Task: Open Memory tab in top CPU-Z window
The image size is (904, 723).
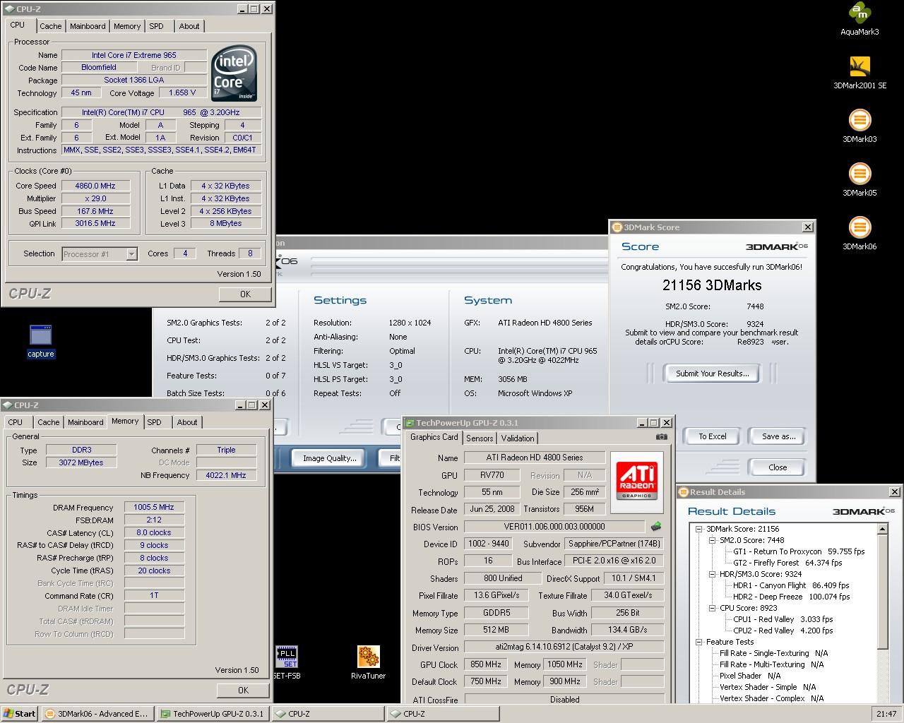Action: coord(127,26)
